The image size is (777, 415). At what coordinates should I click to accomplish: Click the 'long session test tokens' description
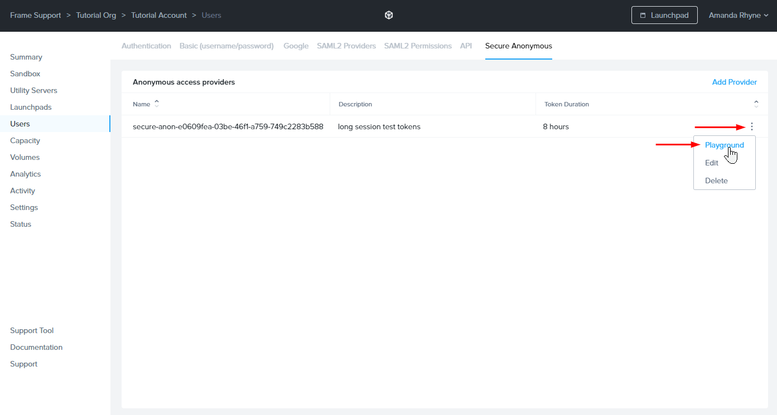[379, 126]
